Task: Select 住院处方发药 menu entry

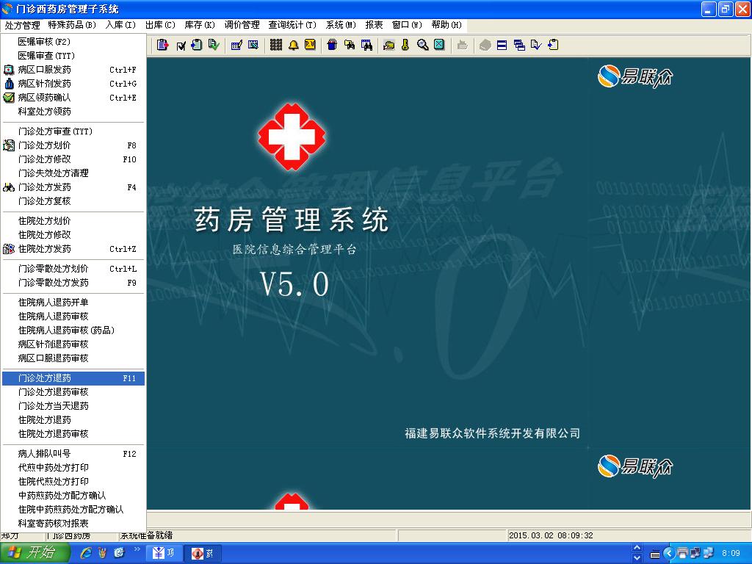Action: click(x=73, y=248)
